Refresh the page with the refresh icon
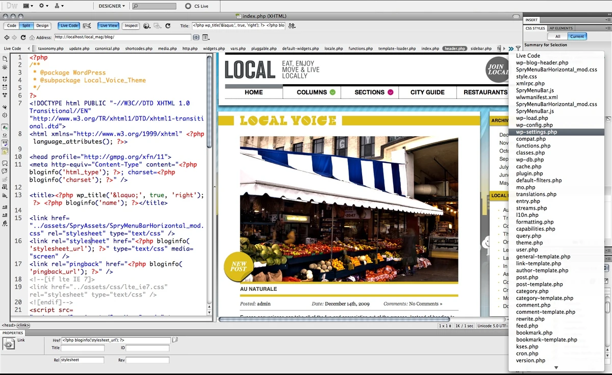 tap(23, 38)
